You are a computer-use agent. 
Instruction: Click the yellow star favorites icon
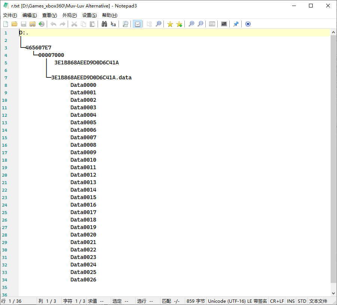170,24
